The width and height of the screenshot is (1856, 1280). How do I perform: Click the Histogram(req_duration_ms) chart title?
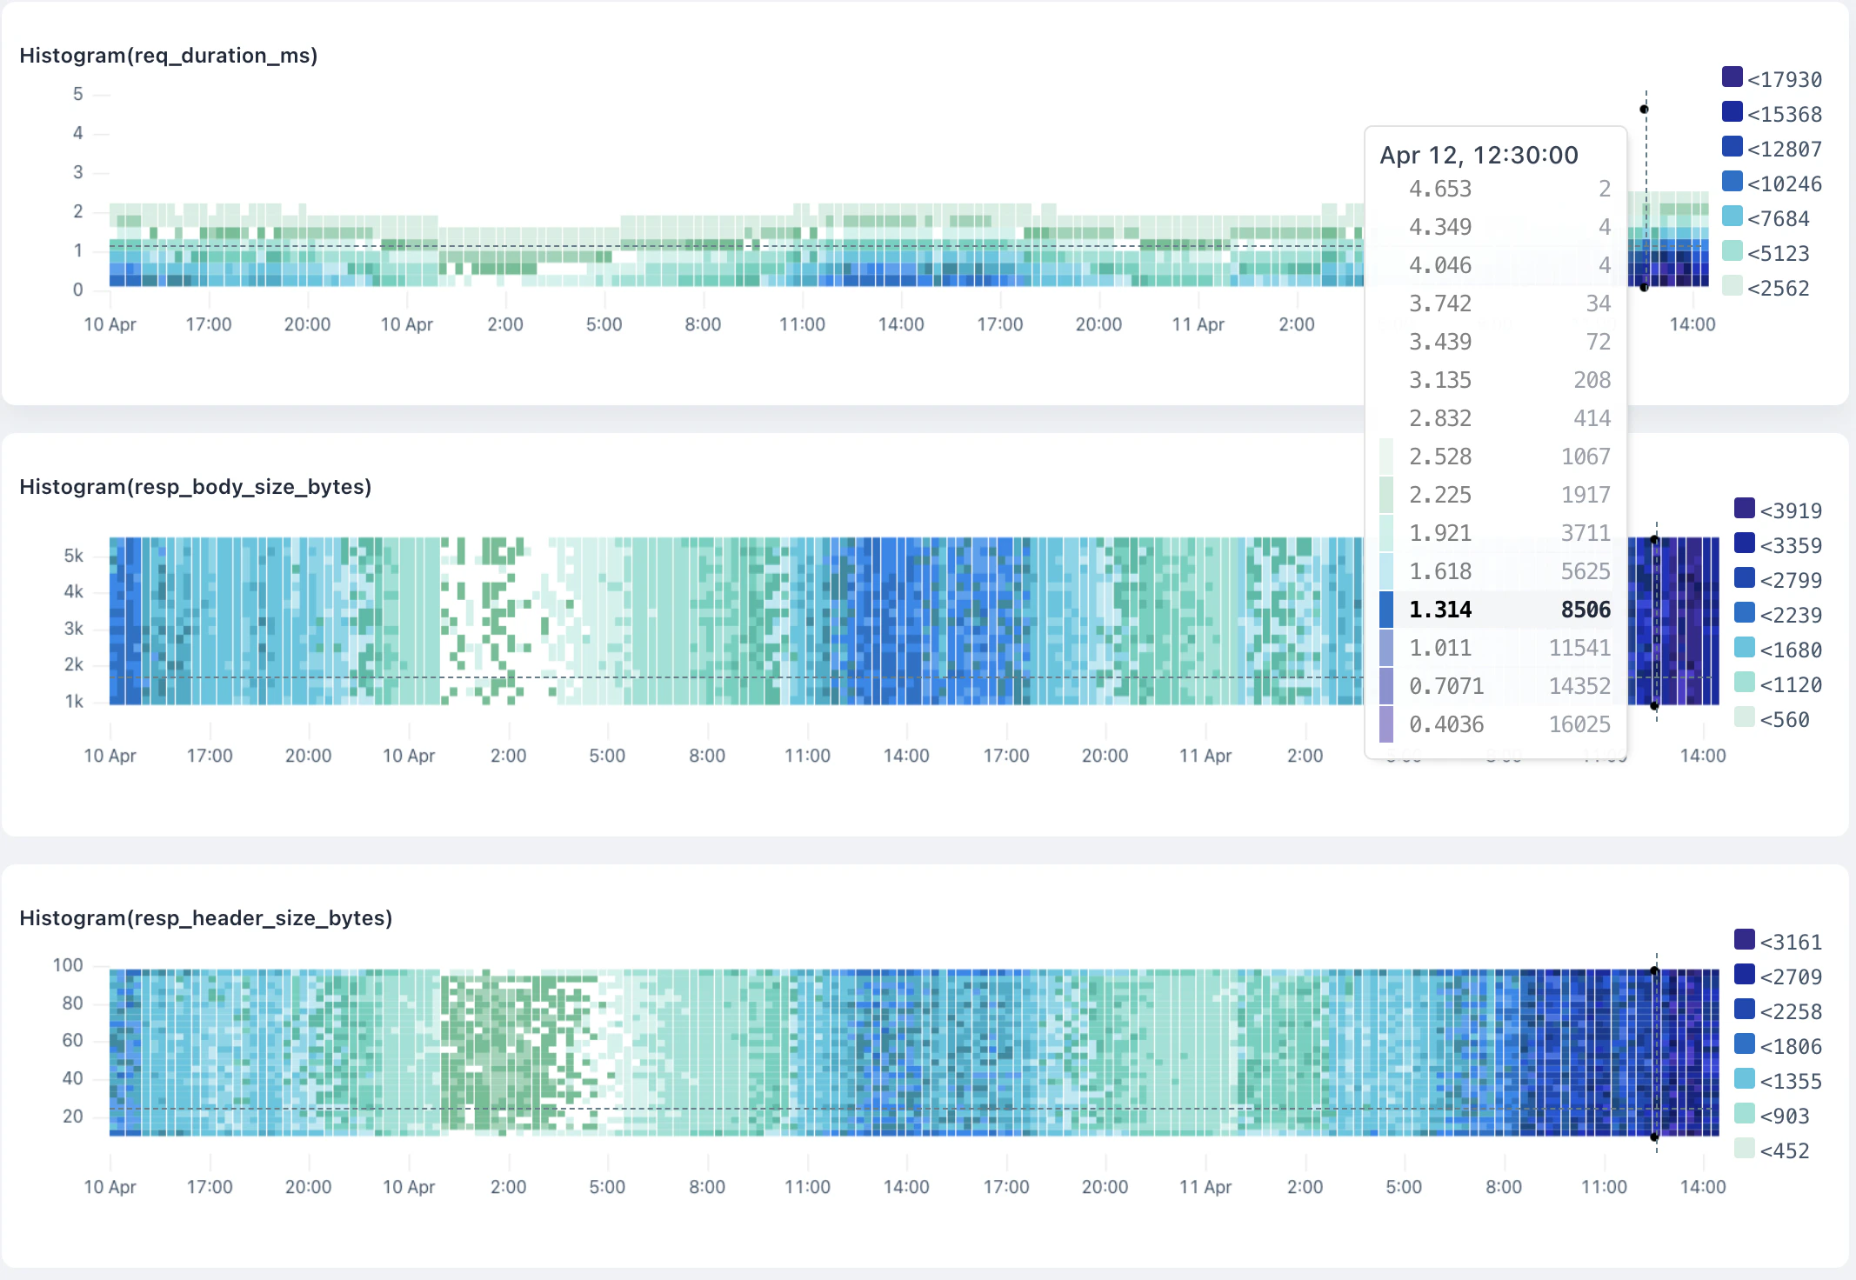[168, 55]
